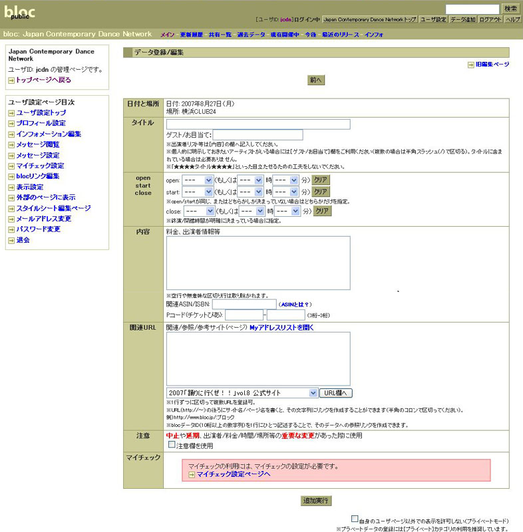
Task: Go to メイン in navigation bar
Action: pos(167,35)
